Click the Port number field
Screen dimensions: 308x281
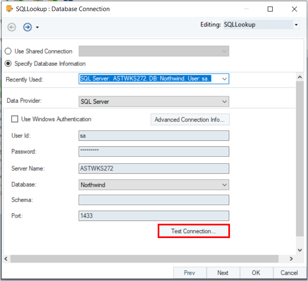154,216
